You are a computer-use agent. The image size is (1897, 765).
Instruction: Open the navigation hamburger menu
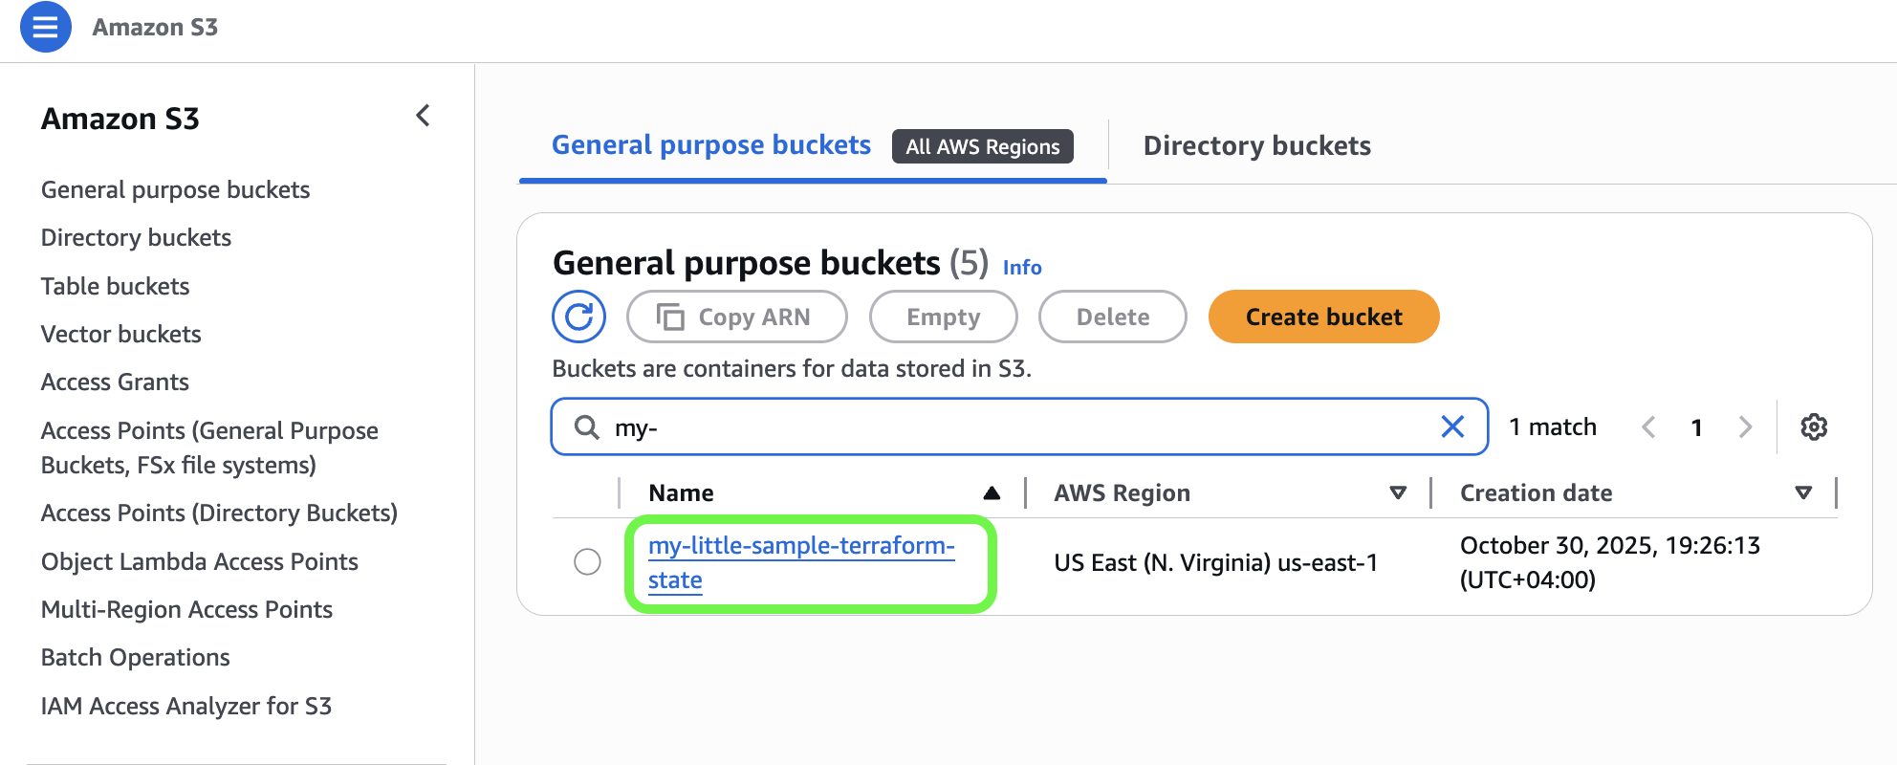[x=44, y=28]
